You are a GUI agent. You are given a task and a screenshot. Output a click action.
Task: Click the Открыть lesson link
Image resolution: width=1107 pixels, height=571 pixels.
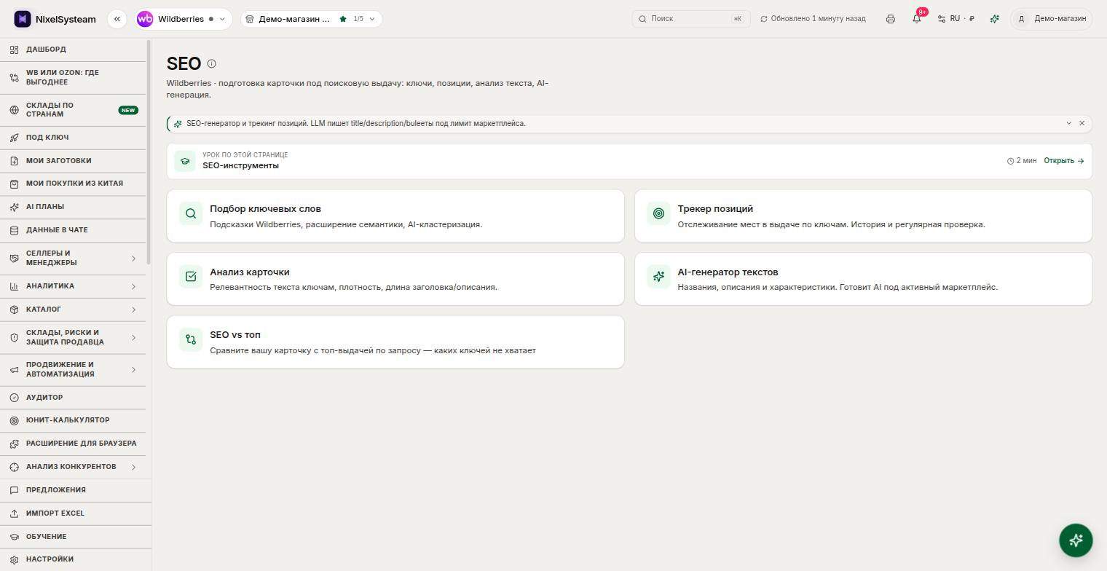pos(1063,161)
